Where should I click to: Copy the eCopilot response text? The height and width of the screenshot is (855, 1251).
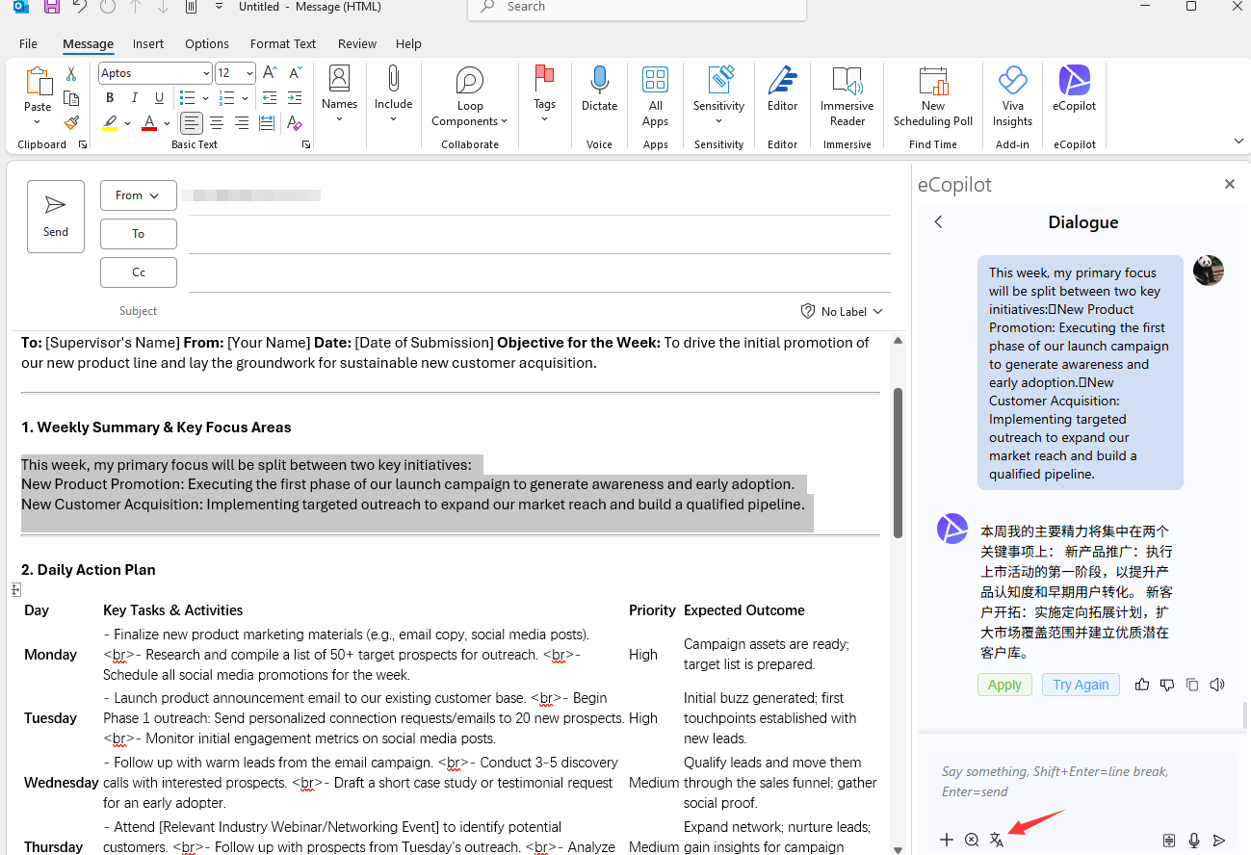point(1192,685)
